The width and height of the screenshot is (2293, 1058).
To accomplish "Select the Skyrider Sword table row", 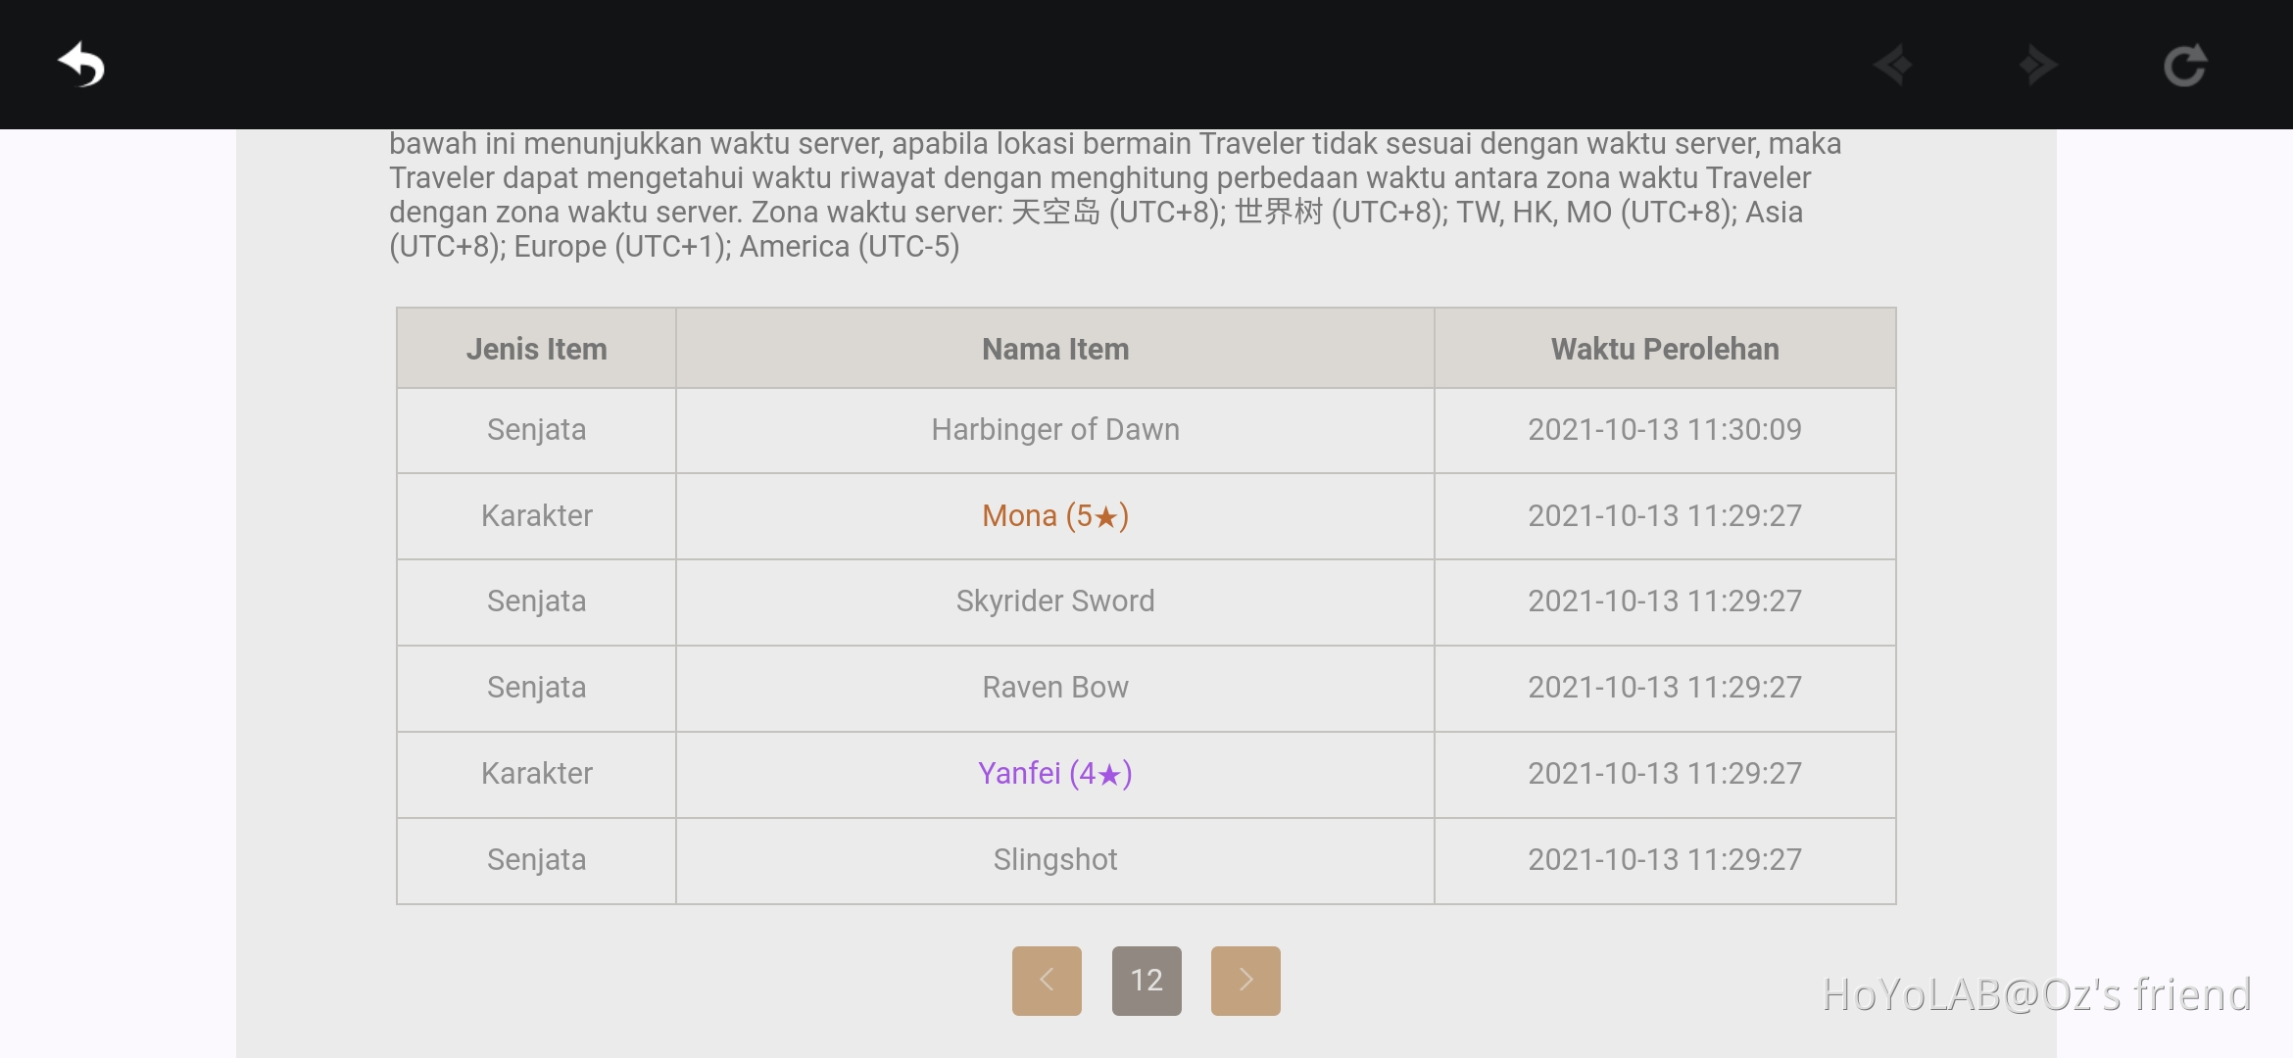I will pyautogui.click(x=1054, y=601).
